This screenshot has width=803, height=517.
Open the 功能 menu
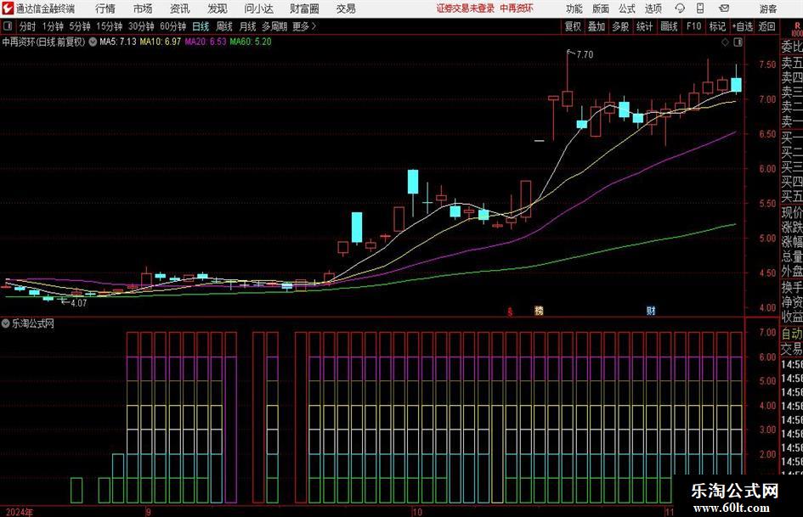click(x=574, y=8)
